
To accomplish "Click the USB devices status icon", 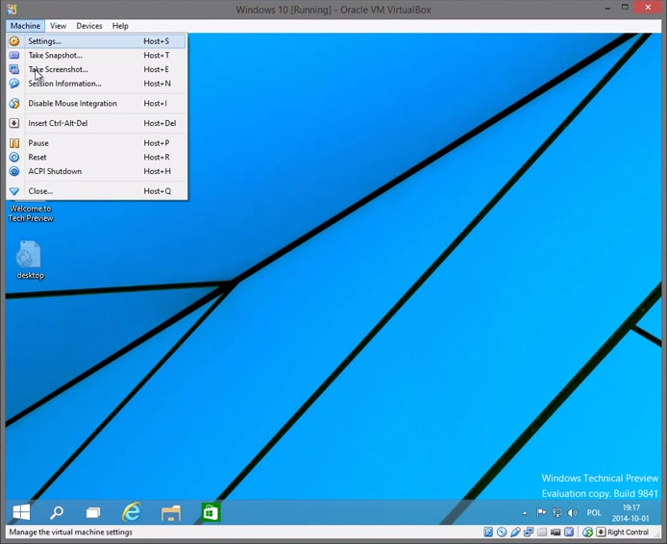I will pos(515,532).
